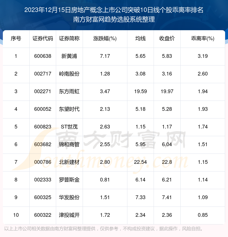Click the title line starting 2023年12月15日
228x237 pixels.
pyautogui.click(x=114, y=10)
